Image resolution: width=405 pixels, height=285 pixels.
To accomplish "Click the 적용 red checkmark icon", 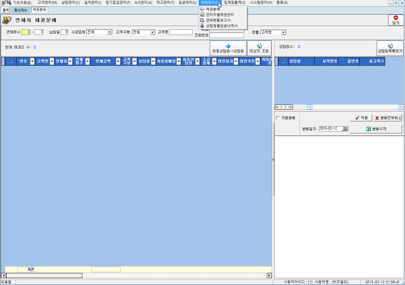I will [357, 118].
